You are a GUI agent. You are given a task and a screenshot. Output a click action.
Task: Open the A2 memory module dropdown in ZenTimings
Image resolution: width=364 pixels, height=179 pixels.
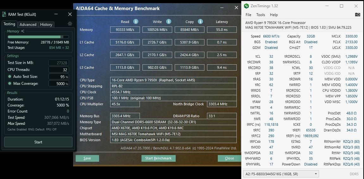pos(281,174)
